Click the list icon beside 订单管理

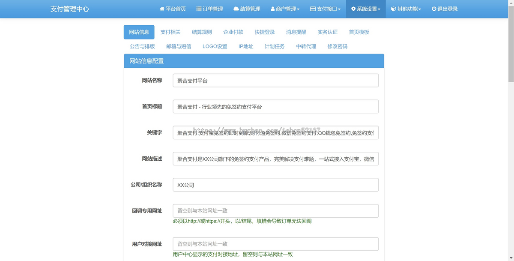199,9
